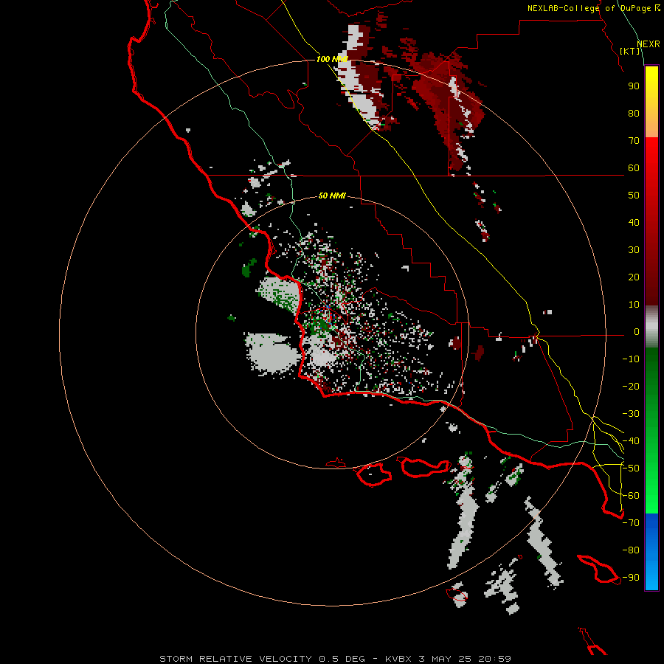Viewport: 664px width, 664px height.
Task: Click the positive 90 knot scale value
Action: (x=634, y=86)
